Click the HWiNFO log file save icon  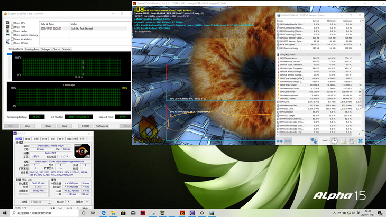tap(343, 141)
